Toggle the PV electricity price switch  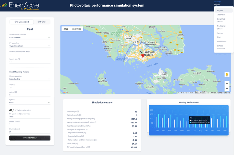[12, 110]
